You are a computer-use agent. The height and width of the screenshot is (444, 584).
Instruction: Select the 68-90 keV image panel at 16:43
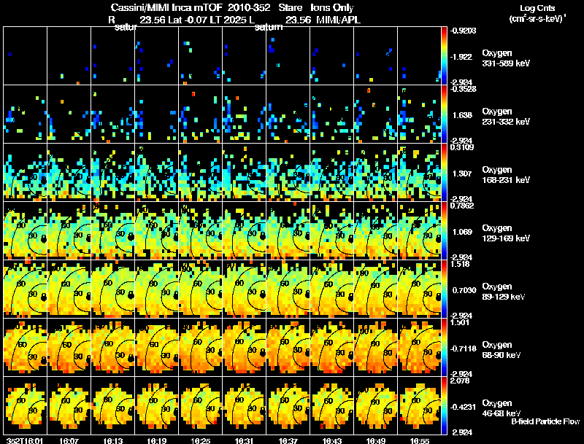(332, 347)
